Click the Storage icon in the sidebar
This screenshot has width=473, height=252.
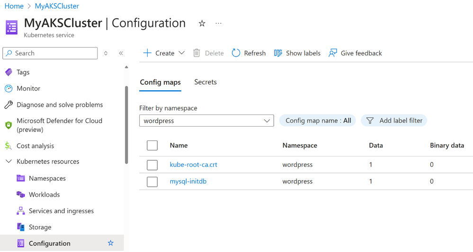pos(20,227)
